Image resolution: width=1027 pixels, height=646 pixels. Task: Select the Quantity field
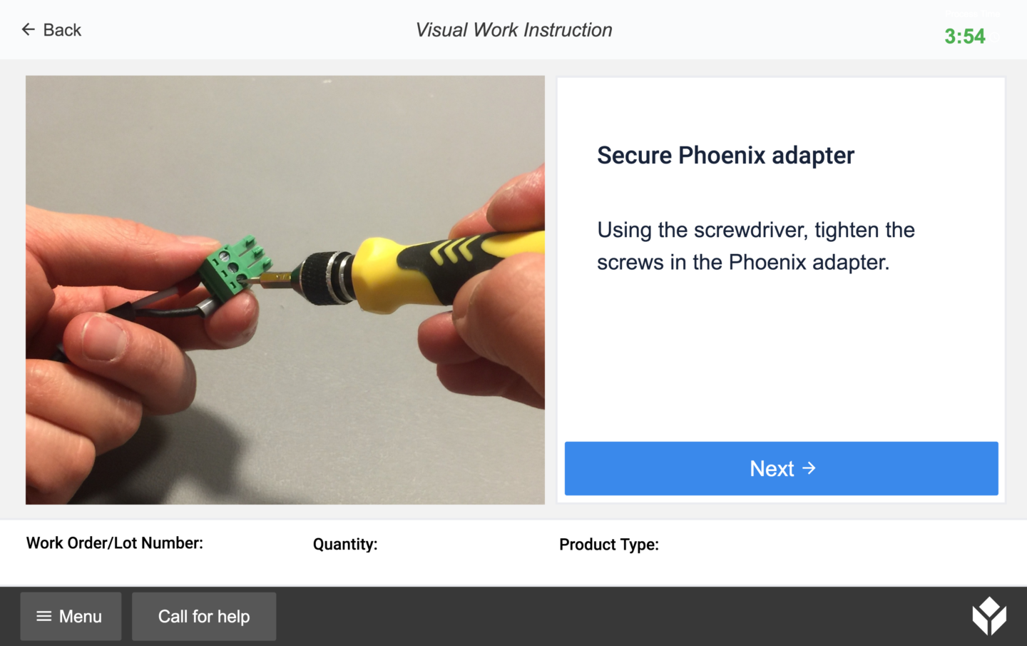[346, 544]
